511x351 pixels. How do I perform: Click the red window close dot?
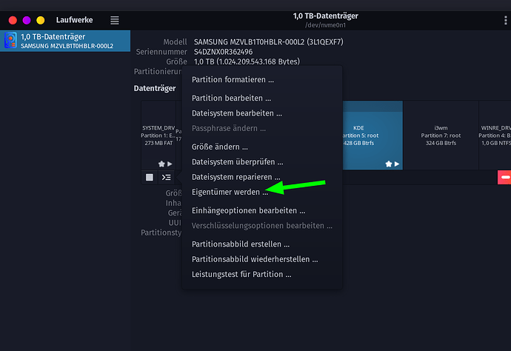tap(12, 20)
